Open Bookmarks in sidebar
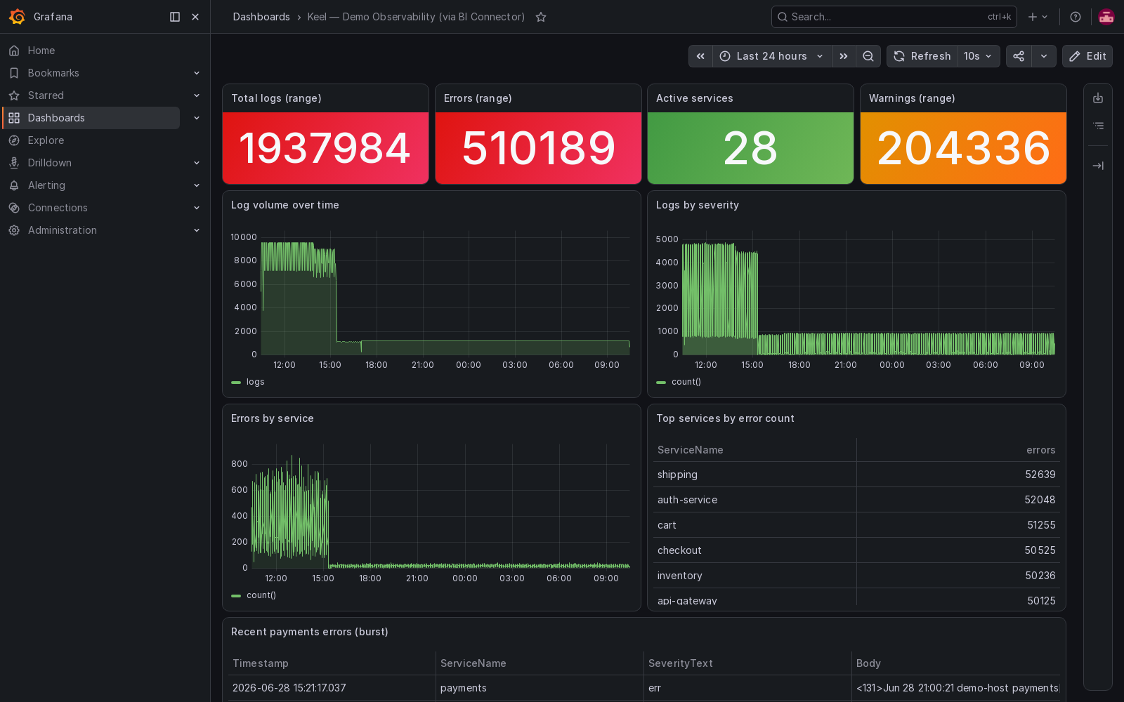Viewport: 1124px width, 702px height. point(53,73)
